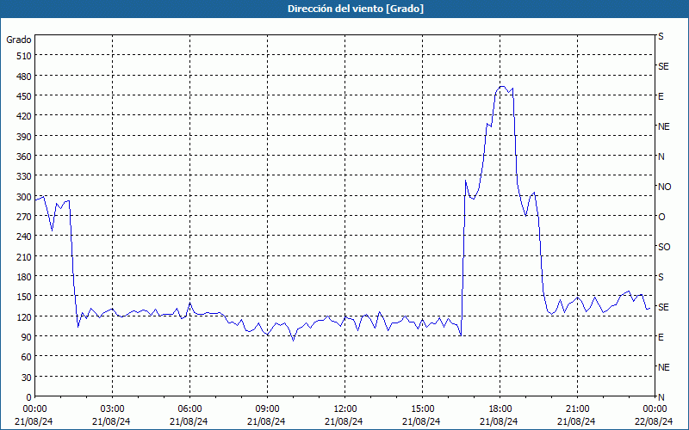689x430 pixels.
Task: Click the E compass label level with 450
Action: [x=661, y=96]
